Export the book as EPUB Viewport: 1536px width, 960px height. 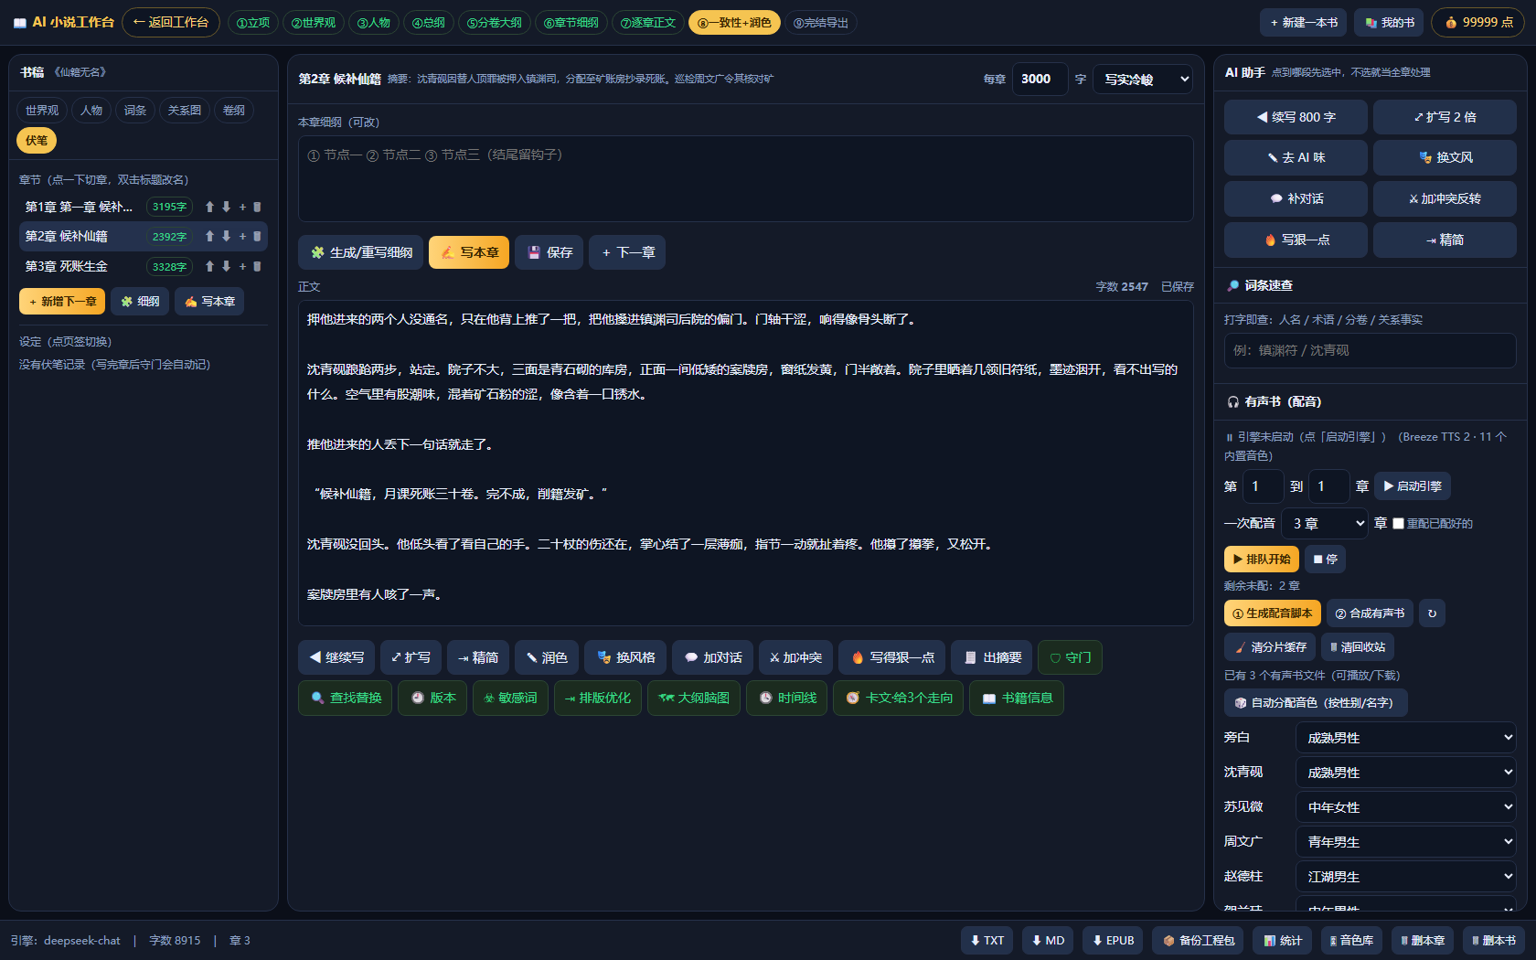(x=1112, y=940)
